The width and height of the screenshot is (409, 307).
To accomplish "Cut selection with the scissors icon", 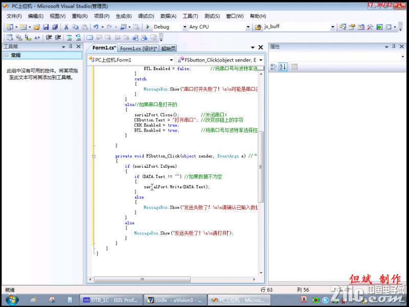I will pos(66,27).
